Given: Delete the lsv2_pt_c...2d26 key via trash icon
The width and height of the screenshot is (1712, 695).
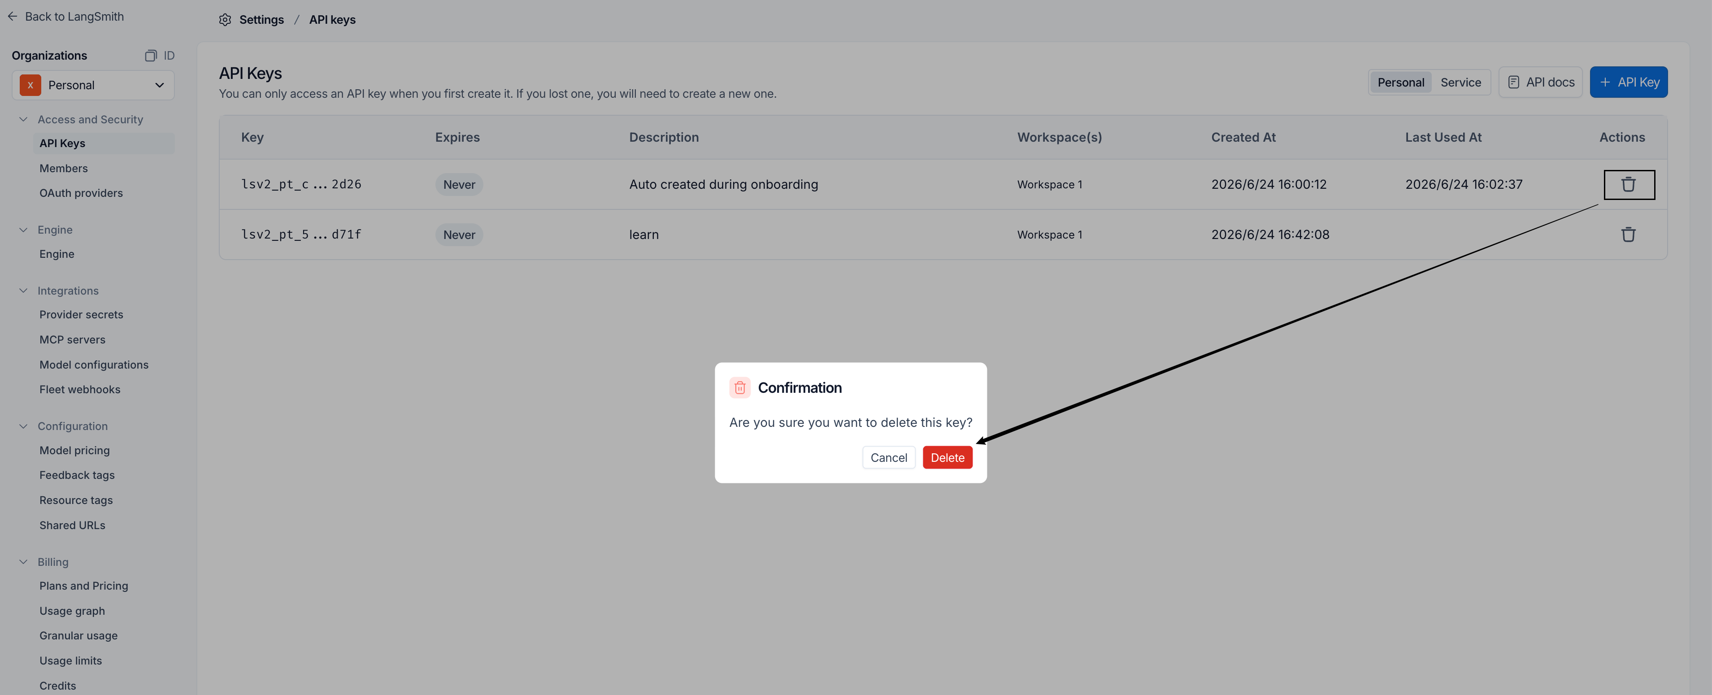Looking at the screenshot, I should 1628,185.
